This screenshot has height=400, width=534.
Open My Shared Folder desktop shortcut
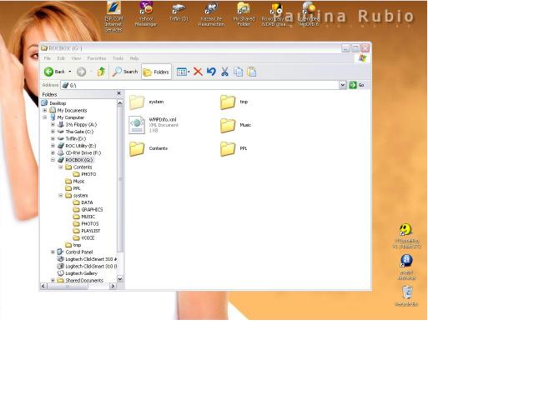244,14
